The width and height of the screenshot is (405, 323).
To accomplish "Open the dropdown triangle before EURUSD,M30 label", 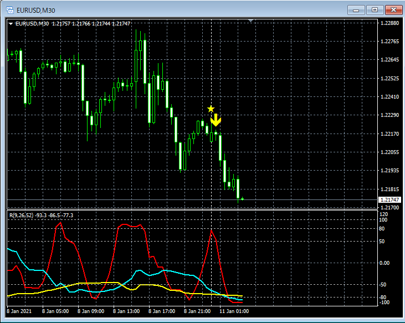I will [x=11, y=23].
